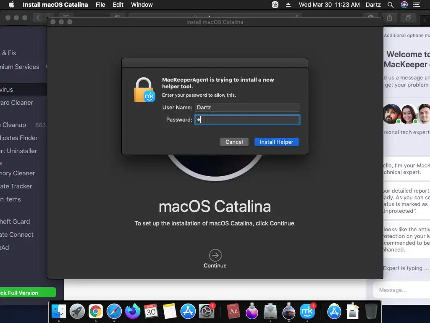The height and width of the screenshot is (323, 430).
Task: Click the Siri icon in menu bar
Action: point(404,5)
